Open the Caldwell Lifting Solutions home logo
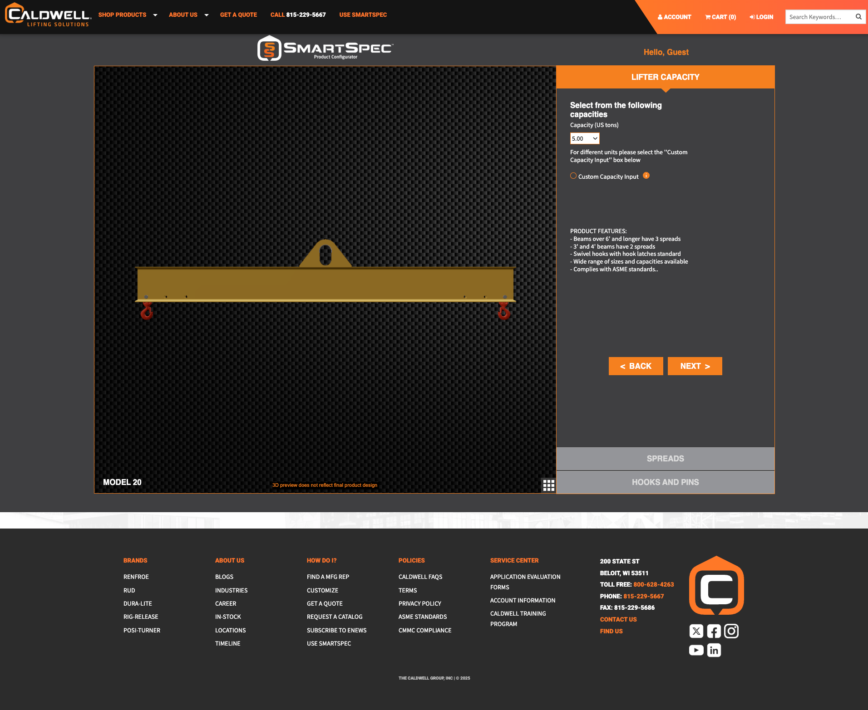 tap(47, 15)
